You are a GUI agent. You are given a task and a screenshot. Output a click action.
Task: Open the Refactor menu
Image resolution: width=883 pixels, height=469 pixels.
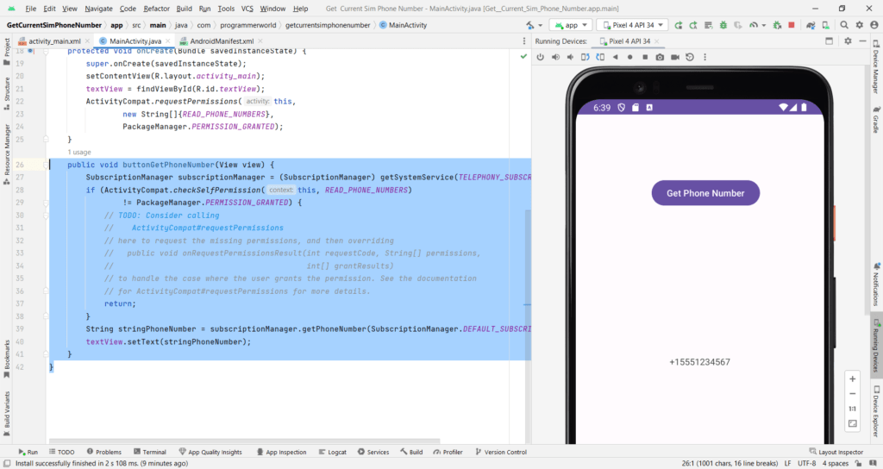157,9
